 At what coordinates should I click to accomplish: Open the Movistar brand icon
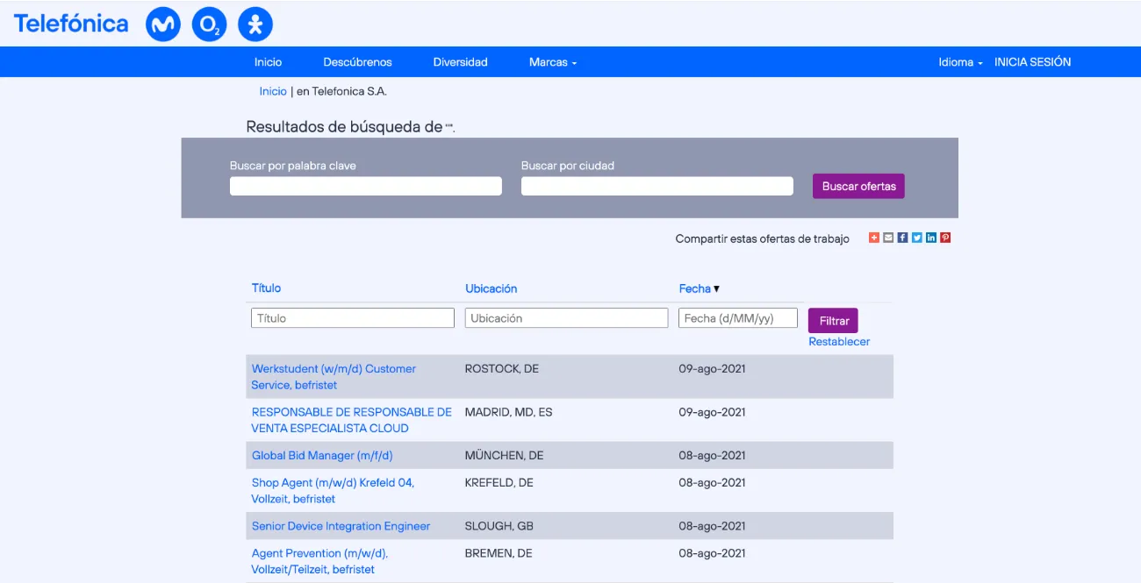pyautogui.click(x=162, y=25)
